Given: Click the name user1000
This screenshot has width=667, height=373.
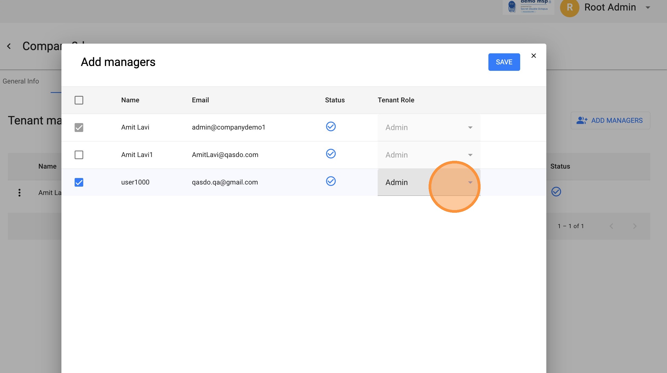Looking at the screenshot, I should click(x=135, y=182).
